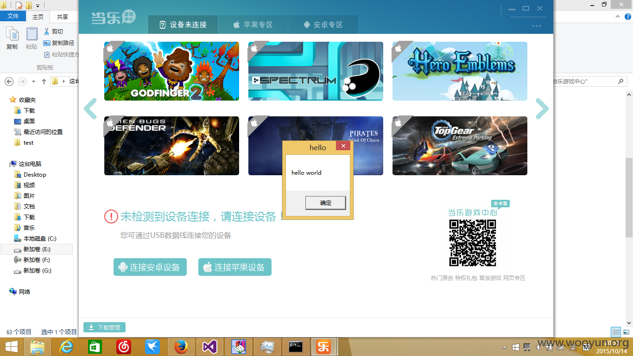
Task: Open 下载管理 download manager
Action: click(x=104, y=327)
